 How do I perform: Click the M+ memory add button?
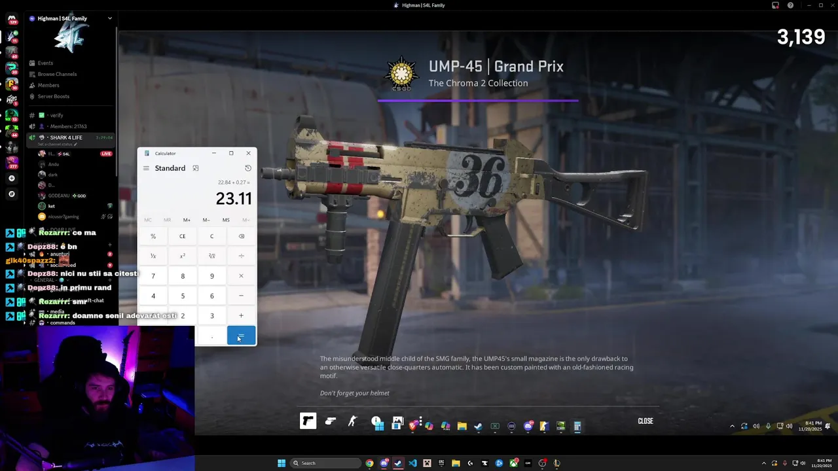(x=187, y=220)
